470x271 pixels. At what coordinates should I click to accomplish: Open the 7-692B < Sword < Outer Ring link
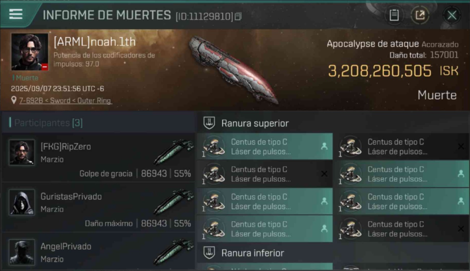[x=65, y=100]
